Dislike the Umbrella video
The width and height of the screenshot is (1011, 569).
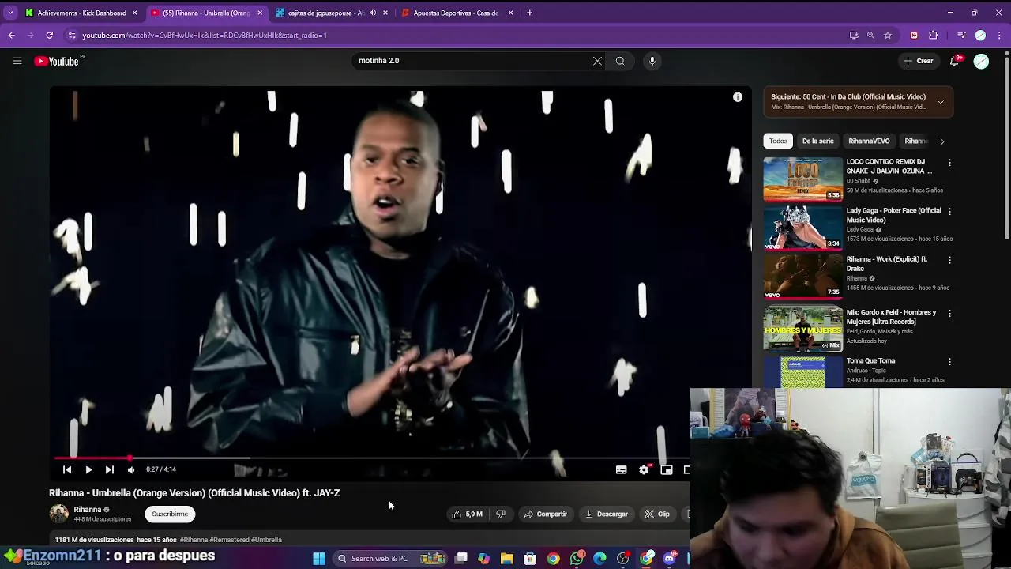click(501, 514)
